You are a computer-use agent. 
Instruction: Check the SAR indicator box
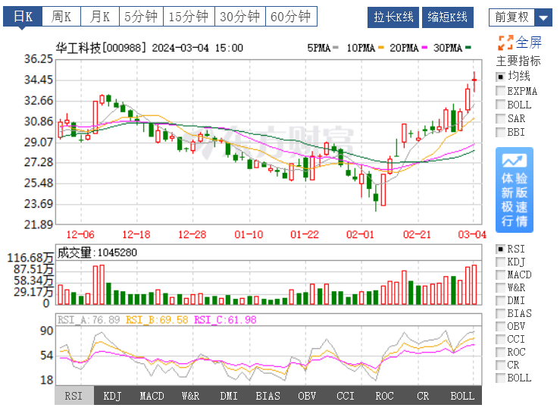[500, 118]
